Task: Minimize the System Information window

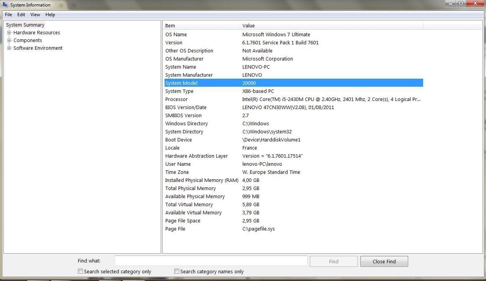Action: click(451, 3)
